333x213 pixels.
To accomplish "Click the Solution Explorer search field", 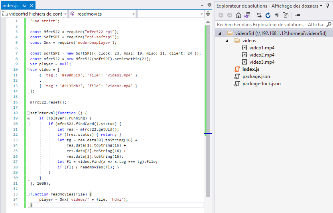I will pos(271,25).
